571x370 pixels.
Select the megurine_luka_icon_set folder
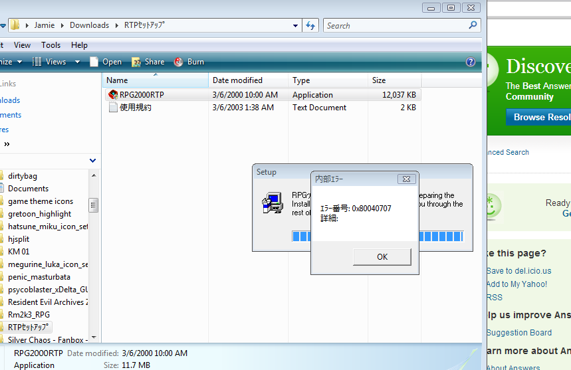(48, 264)
